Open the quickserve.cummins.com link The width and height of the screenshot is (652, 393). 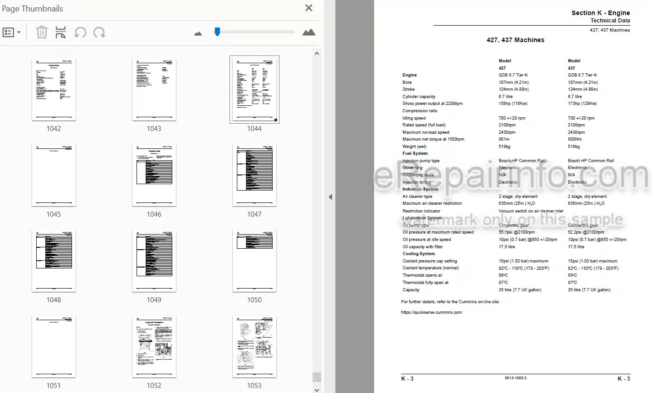(x=431, y=312)
